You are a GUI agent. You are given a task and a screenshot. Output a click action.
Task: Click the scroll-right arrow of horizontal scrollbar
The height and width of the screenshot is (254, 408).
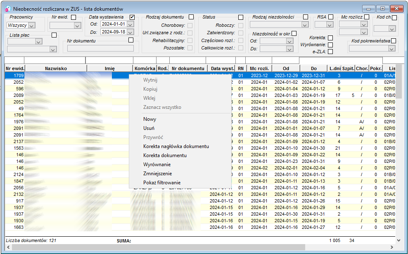point(391,247)
